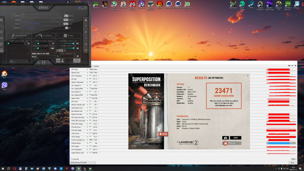Image resolution: width=304 pixels, height=171 pixels.
Task: Reset Afterburner settings with the revert arrow icon
Action: click(x=38, y=63)
